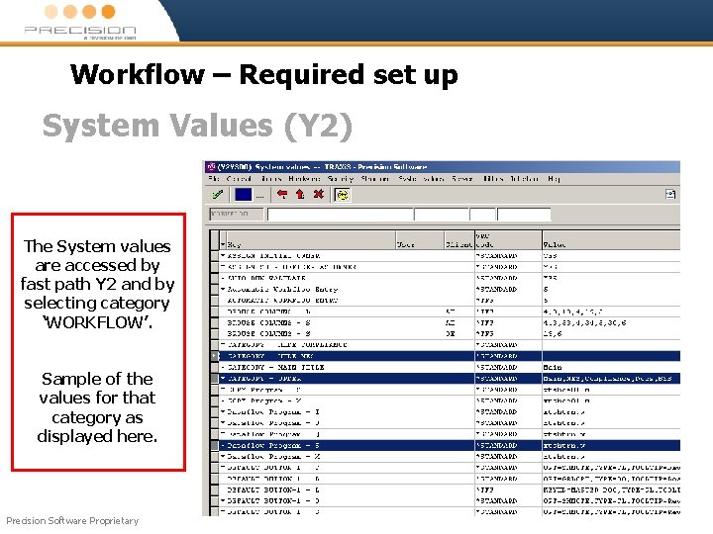Screen dimensions: 713x534
Task: Click the second filter input field
Action: (x=442, y=215)
